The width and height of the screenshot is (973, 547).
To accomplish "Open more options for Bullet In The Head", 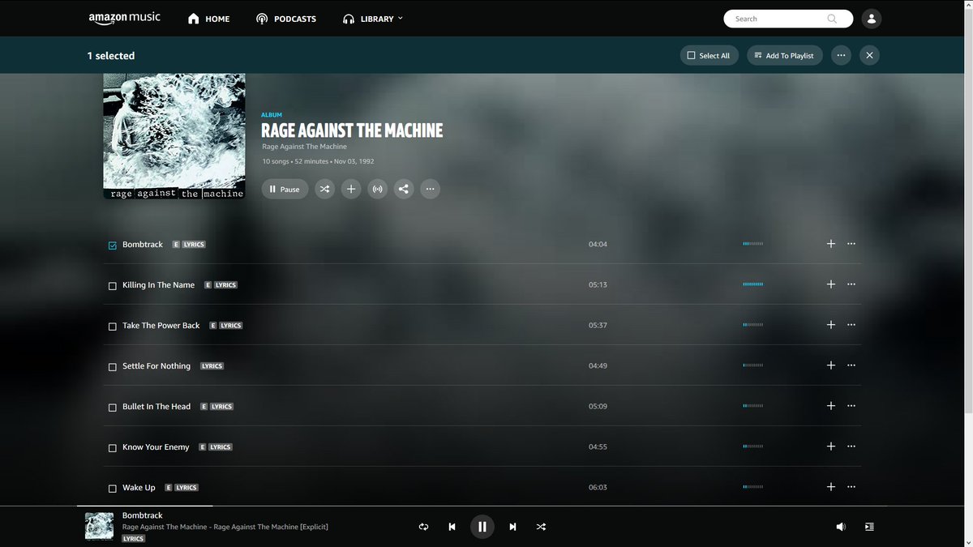I will click(x=851, y=405).
